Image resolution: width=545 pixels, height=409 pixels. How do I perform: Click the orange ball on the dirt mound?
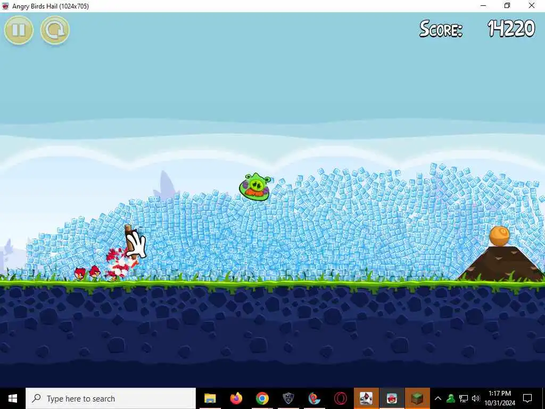(499, 236)
